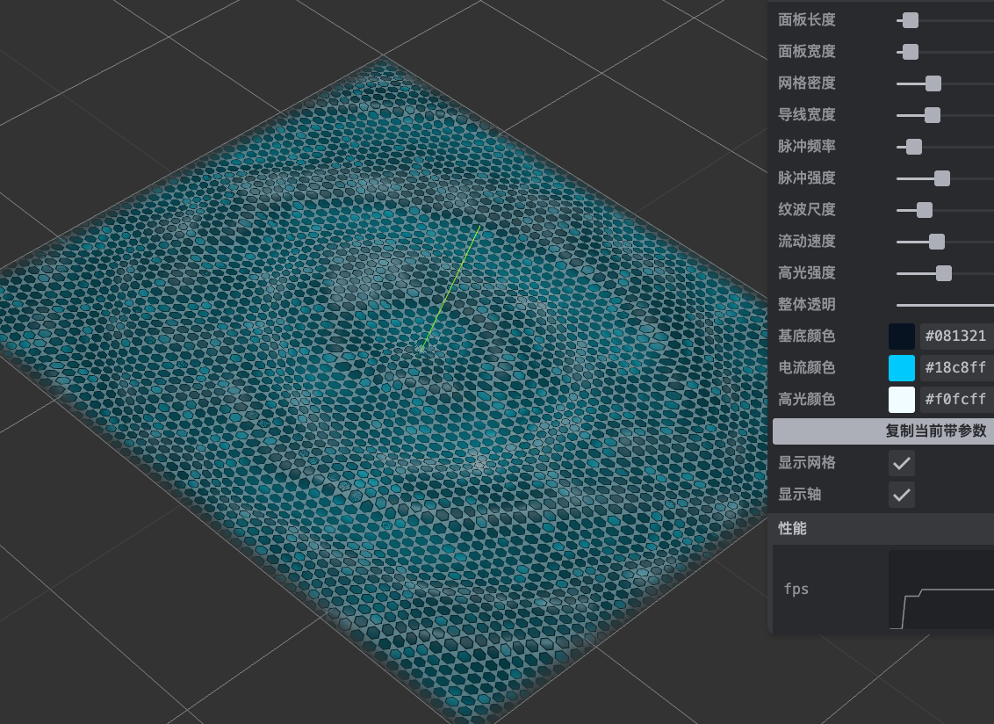
Task: Click the fps performance graph
Action: pos(940,590)
